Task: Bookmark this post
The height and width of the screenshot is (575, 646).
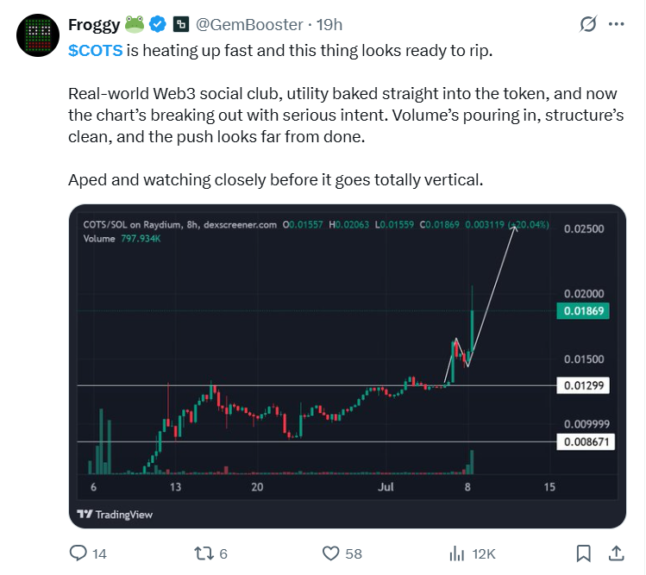Action: pos(583,553)
